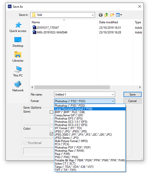Choose IFF Format option
The width and height of the screenshot is (153, 175).
point(90,128)
